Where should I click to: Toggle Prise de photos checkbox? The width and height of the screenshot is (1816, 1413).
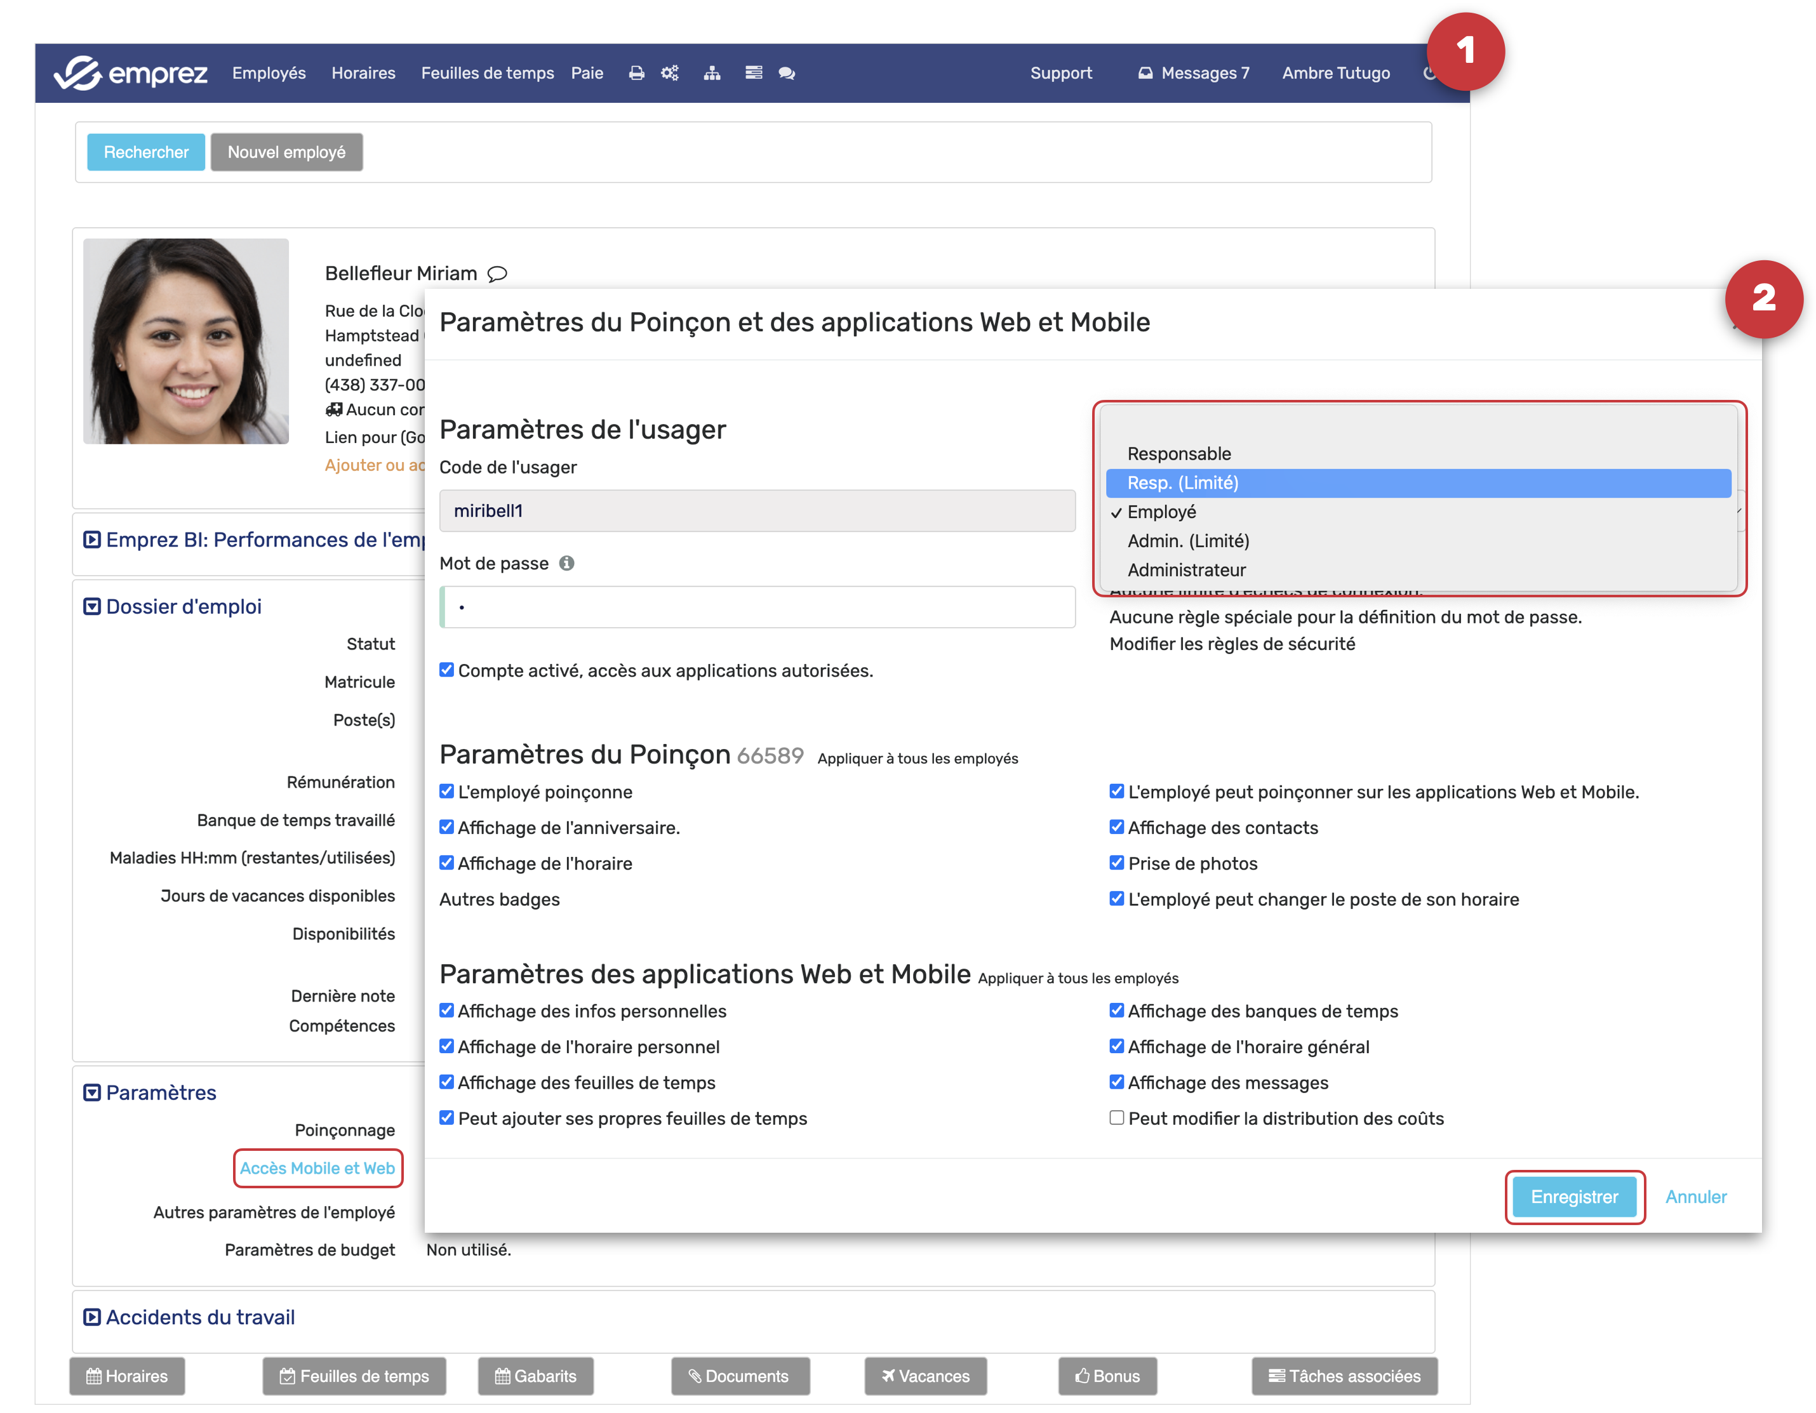pyautogui.click(x=1116, y=863)
